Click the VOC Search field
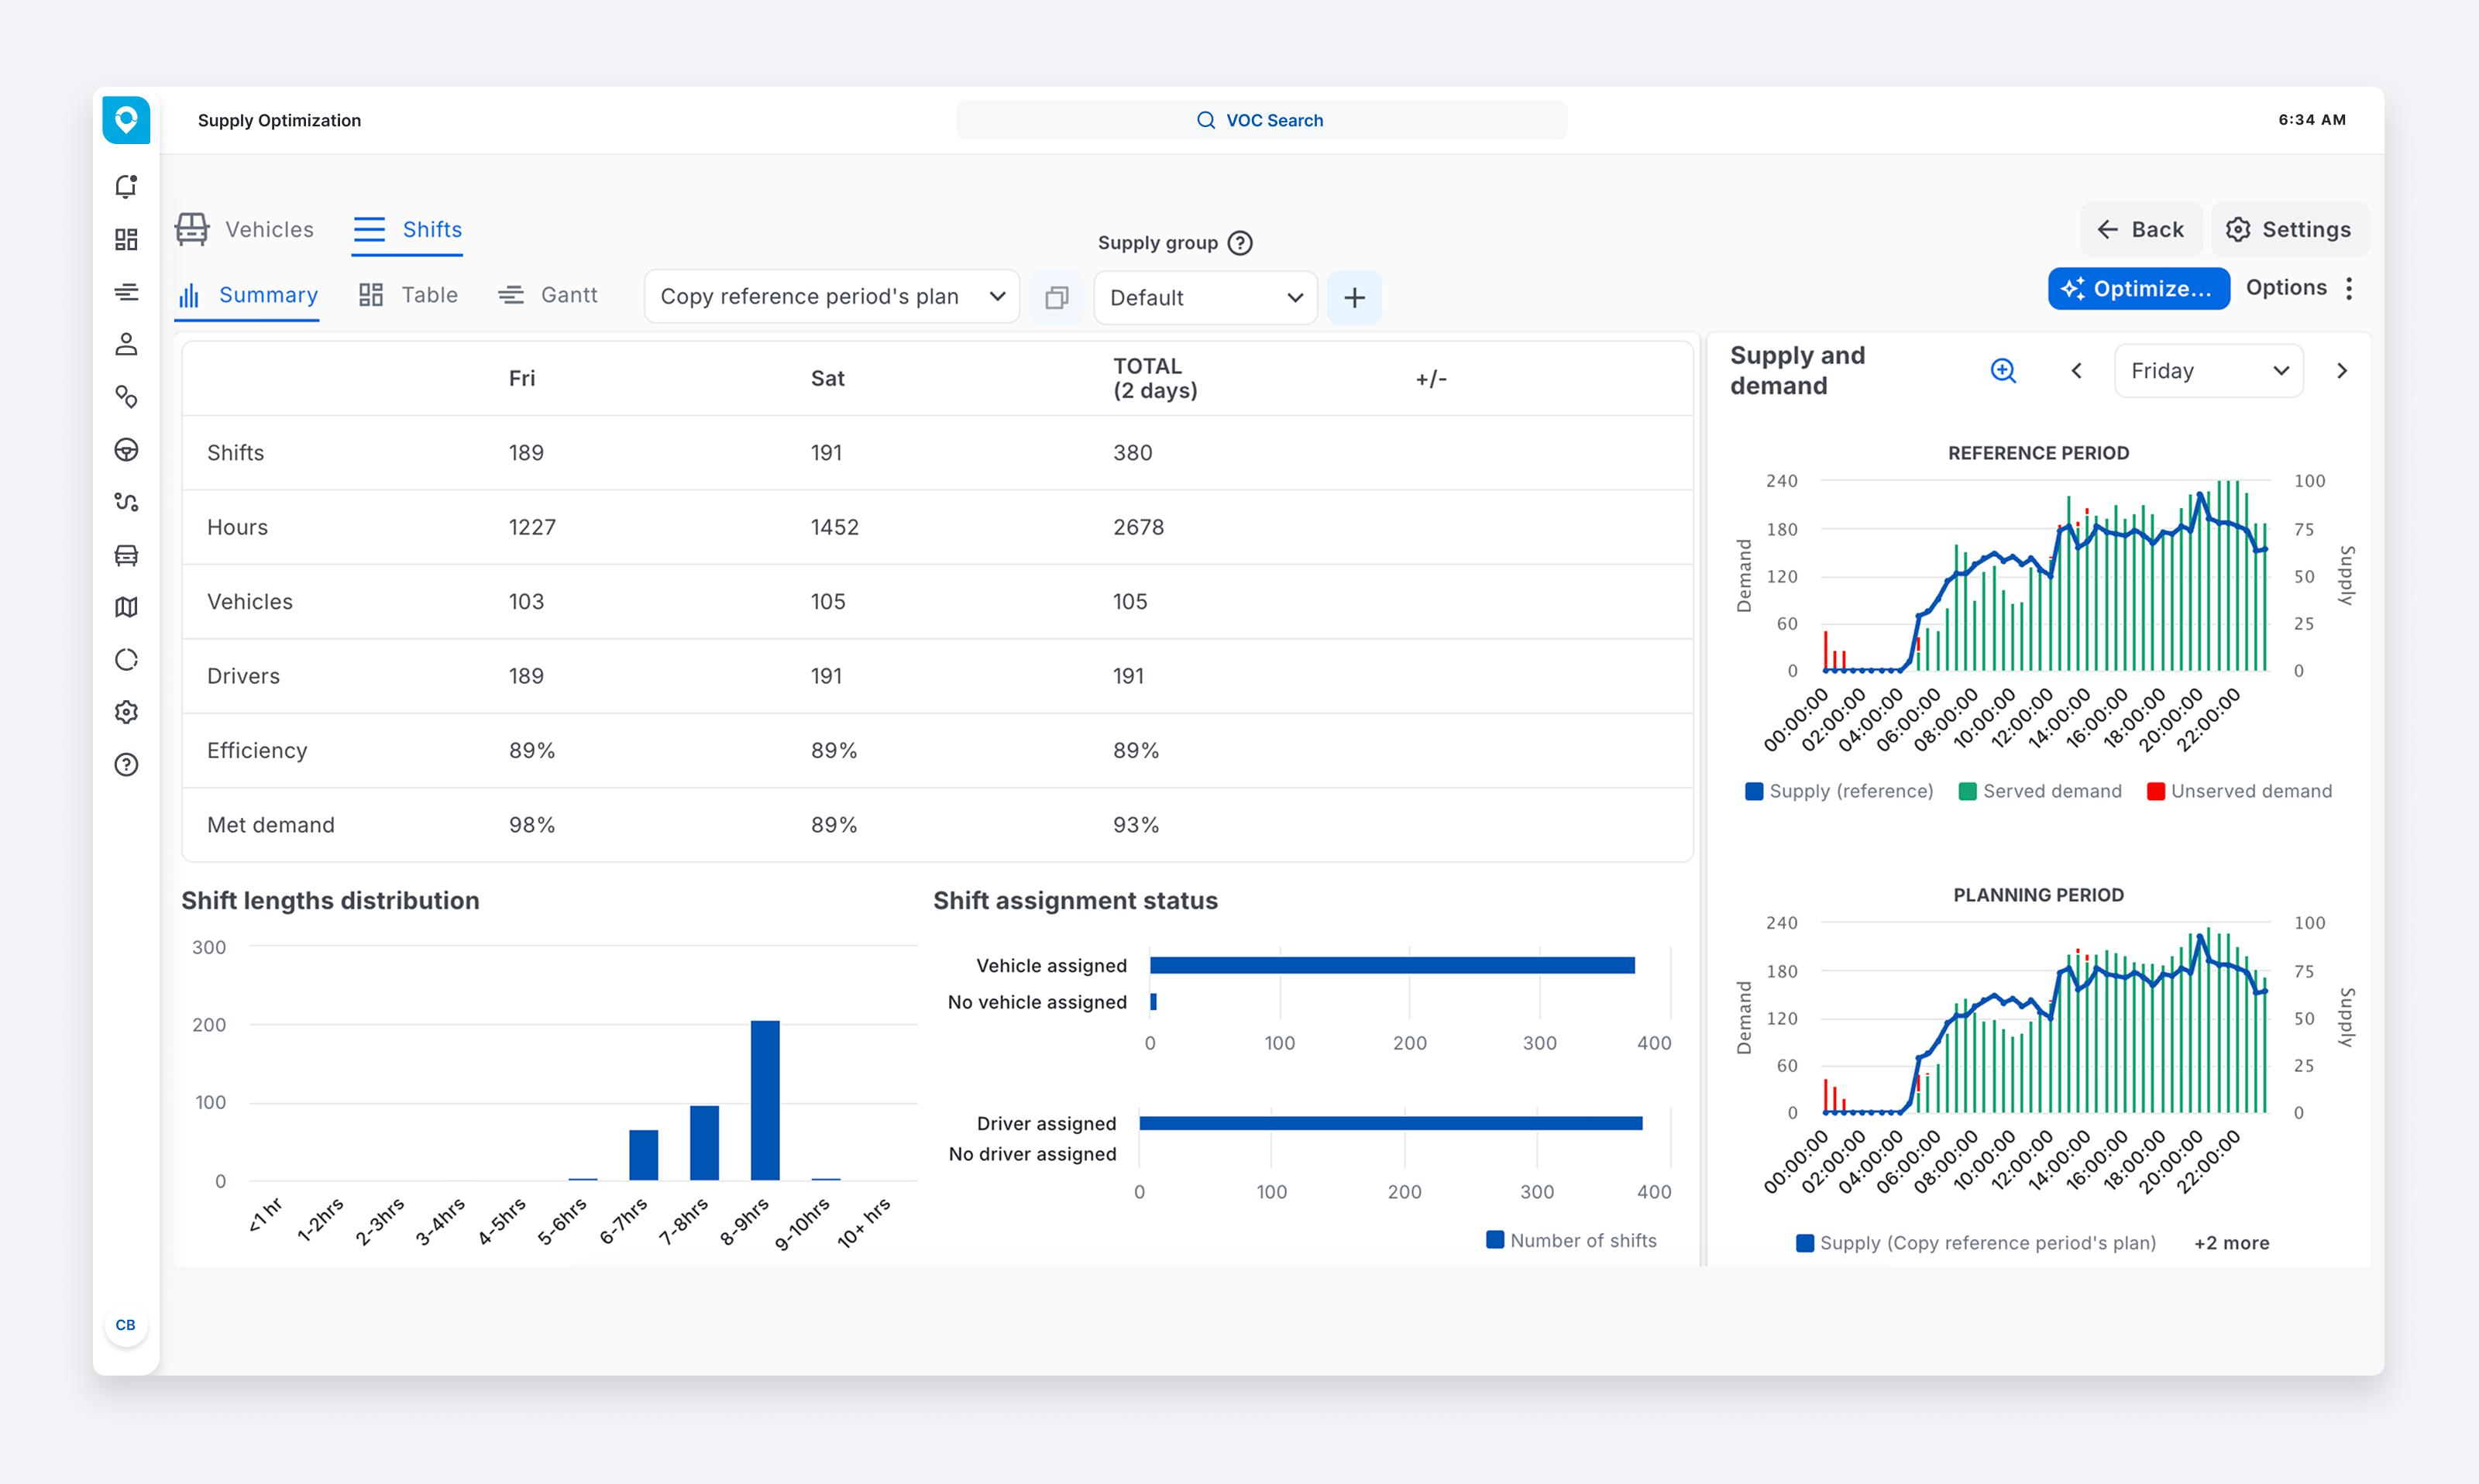The height and width of the screenshot is (1484, 2479). (1260, 120)
